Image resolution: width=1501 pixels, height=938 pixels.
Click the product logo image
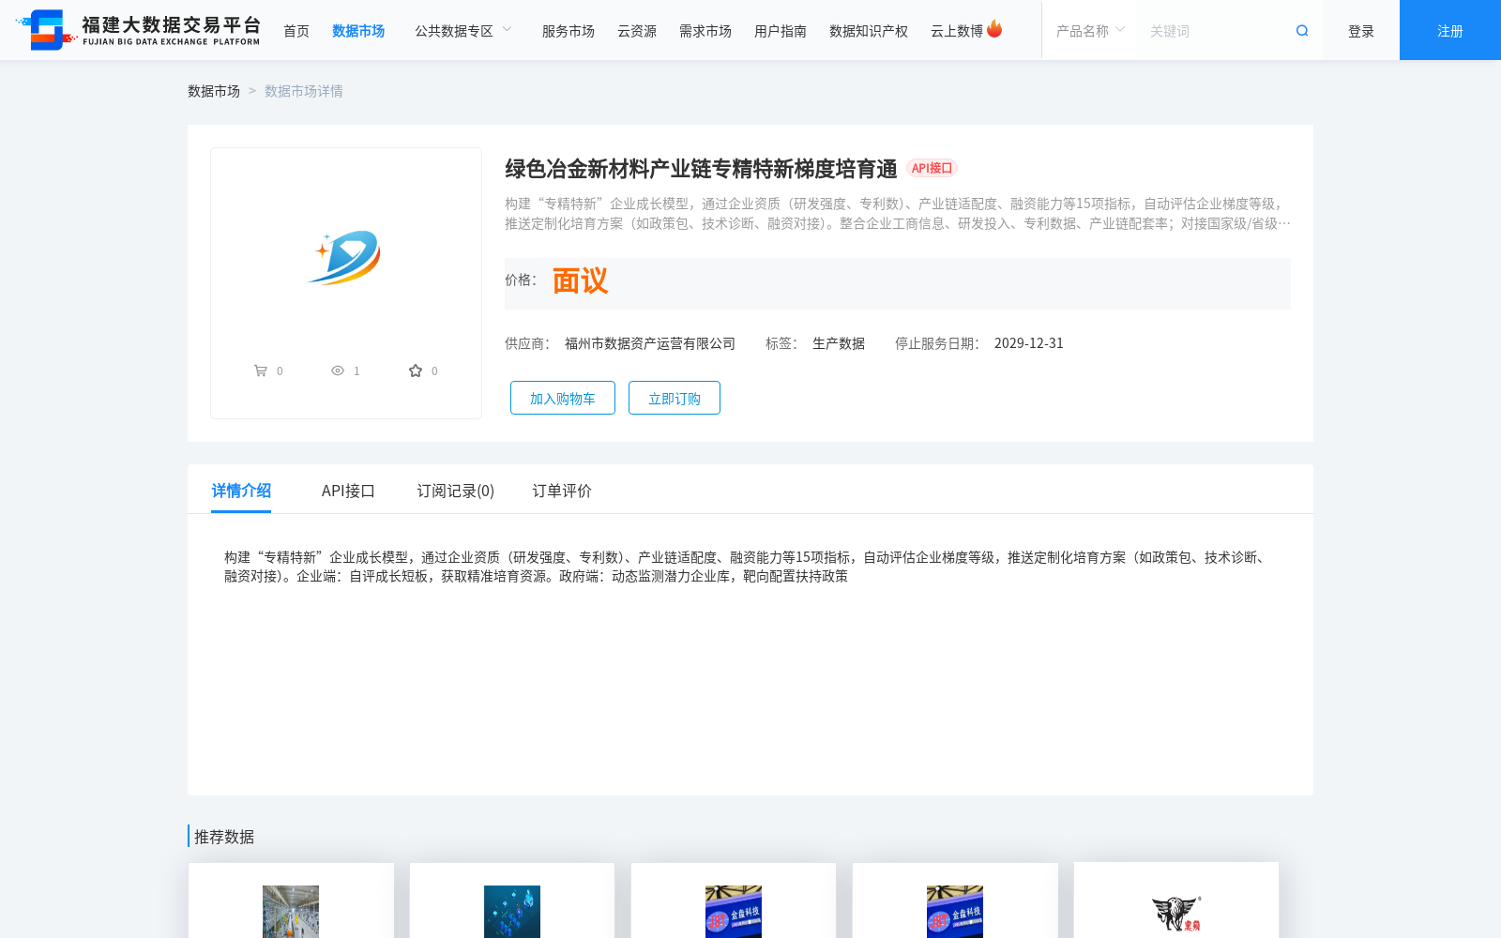[346, 257]
